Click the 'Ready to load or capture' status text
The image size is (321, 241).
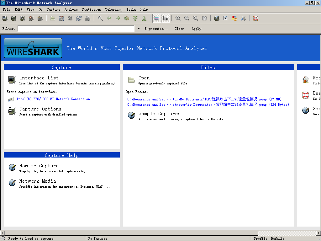coord(31,239)
